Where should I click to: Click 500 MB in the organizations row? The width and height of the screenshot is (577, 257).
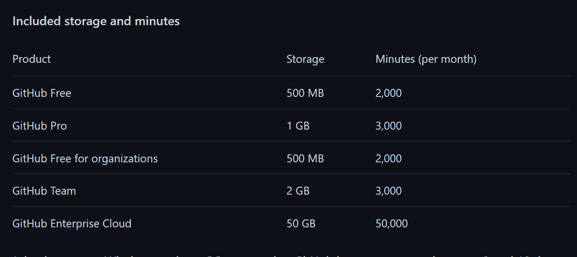tap(305, 158)
